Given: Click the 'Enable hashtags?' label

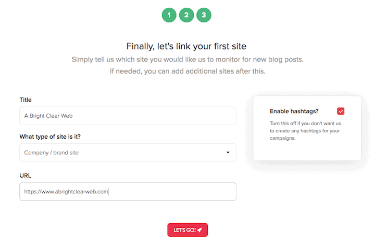Looking at the screenshot, I should pyautogui.click(x=294, y=111).
